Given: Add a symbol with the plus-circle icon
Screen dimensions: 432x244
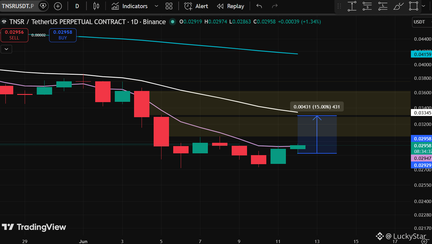Looking at the screenshot, I should point(58,6).
